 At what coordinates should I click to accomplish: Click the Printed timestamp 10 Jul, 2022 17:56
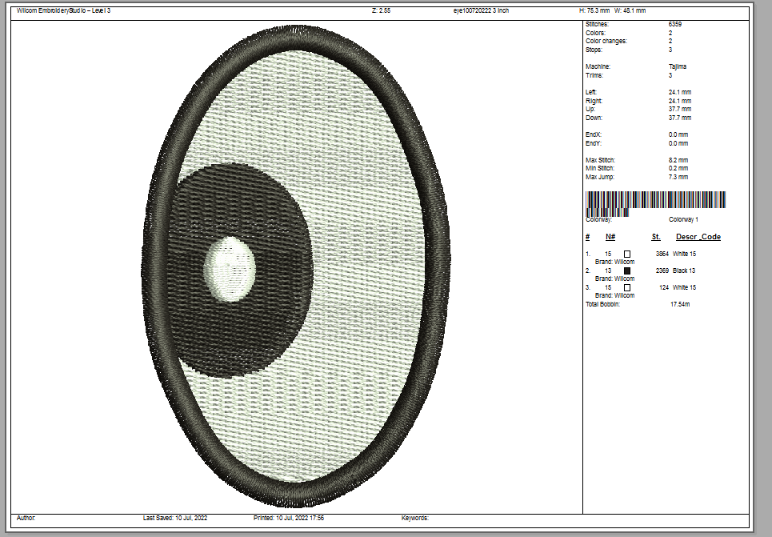[x=289, y=519]
